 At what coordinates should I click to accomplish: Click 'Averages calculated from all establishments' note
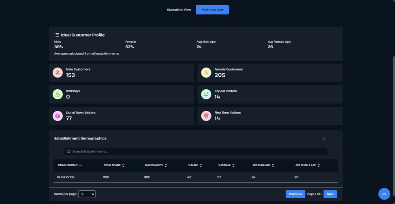pyautogui.click(x=87, y=54)
